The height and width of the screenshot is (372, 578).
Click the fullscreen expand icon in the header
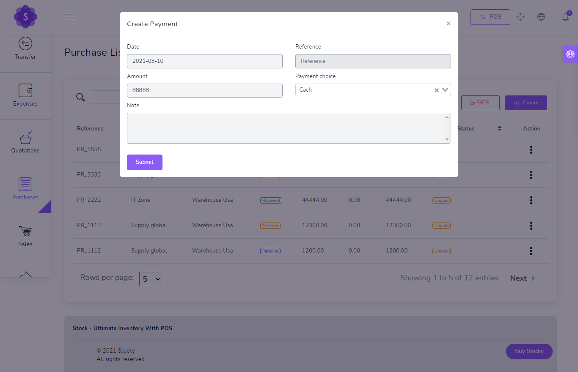520,17
